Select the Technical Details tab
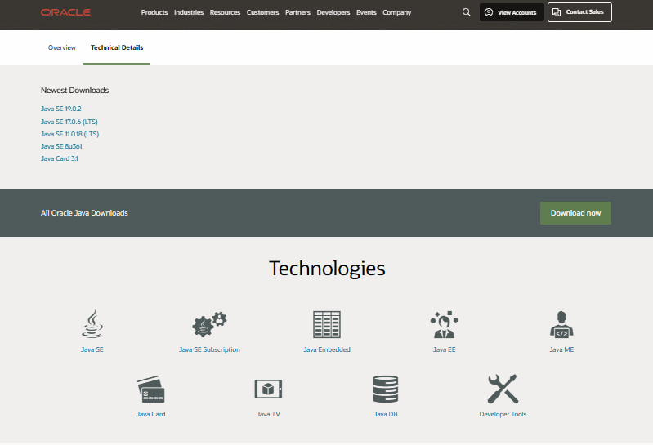This screenshot has width=653, height=445. (117, 47)
